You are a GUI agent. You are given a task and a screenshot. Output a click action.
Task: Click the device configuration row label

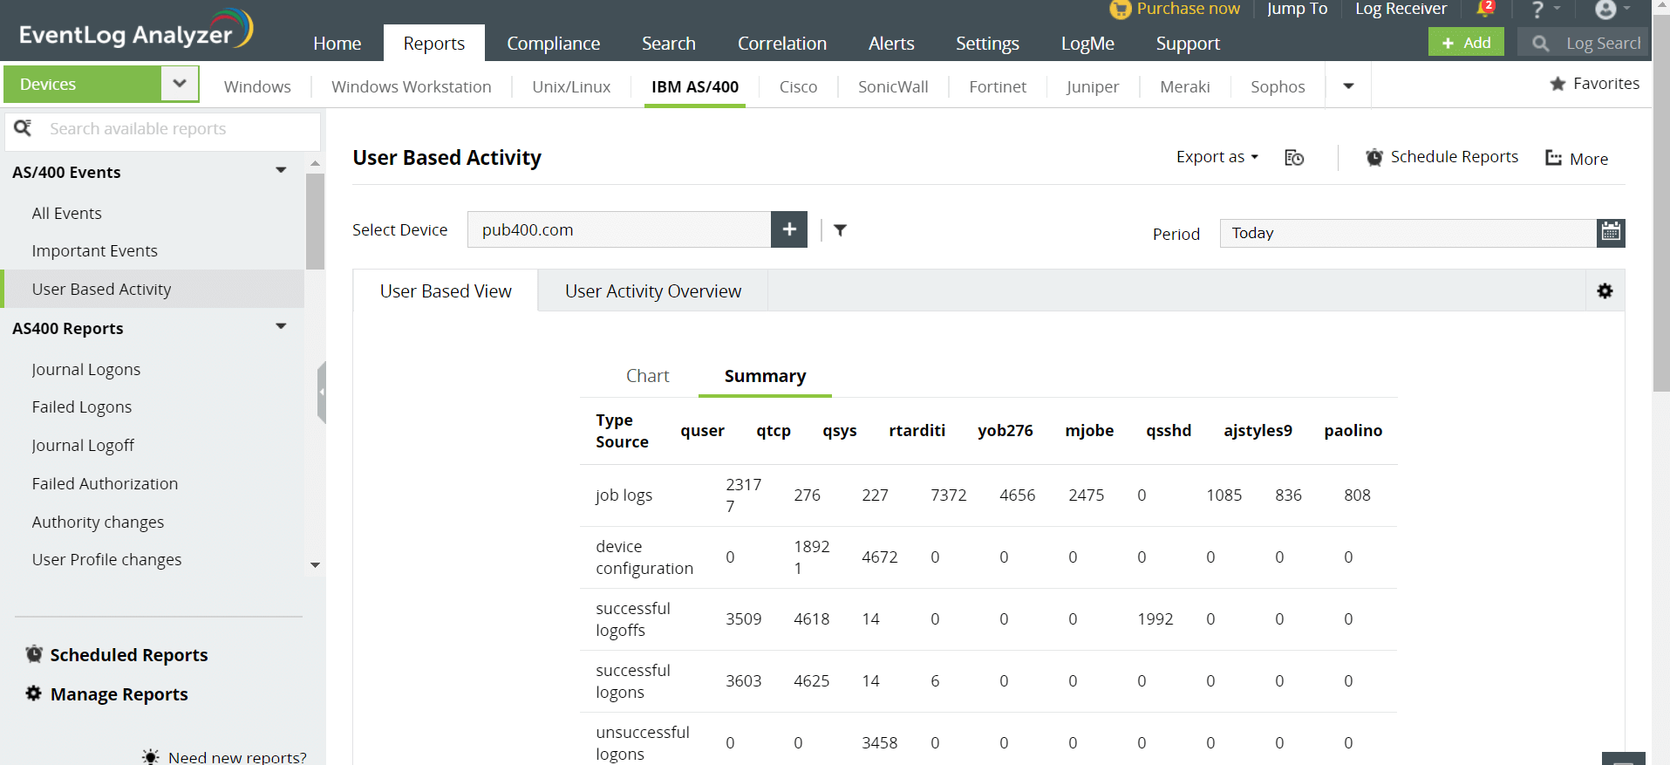point(644,557)
